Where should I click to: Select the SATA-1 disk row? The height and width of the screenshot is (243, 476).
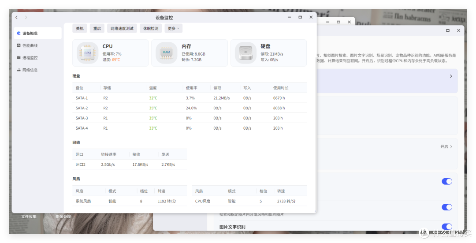coord(190,98)
